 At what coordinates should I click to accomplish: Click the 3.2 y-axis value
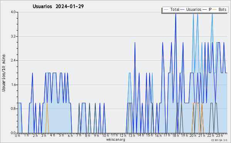[13, 36]
